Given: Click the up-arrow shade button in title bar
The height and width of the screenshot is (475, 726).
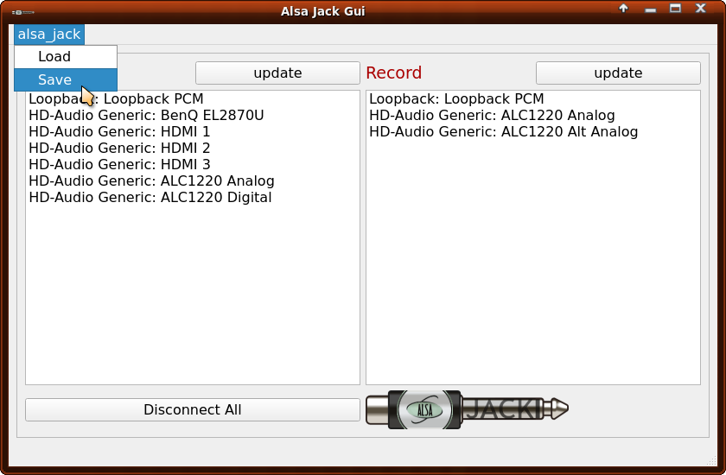Looking at the screenshot, I should pyautogui.click(x=623, y=9).
